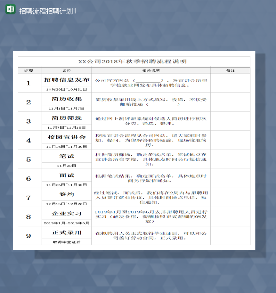Click the table title XX公司2018年秋季招聘流程说明
The height and width of the screenshot is (293, 276).
pos(134,61)
